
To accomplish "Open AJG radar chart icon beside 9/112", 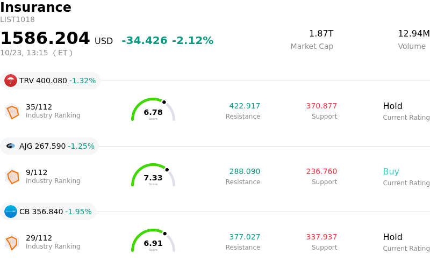I will click(x=12, y=177).
